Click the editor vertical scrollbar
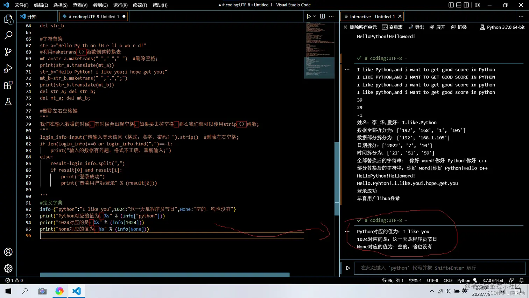 [x=337, y=179]
